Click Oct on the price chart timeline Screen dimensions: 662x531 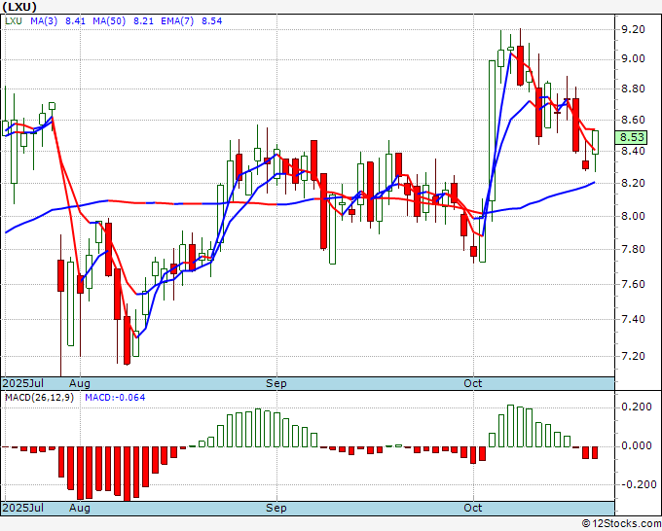[472, 383]
